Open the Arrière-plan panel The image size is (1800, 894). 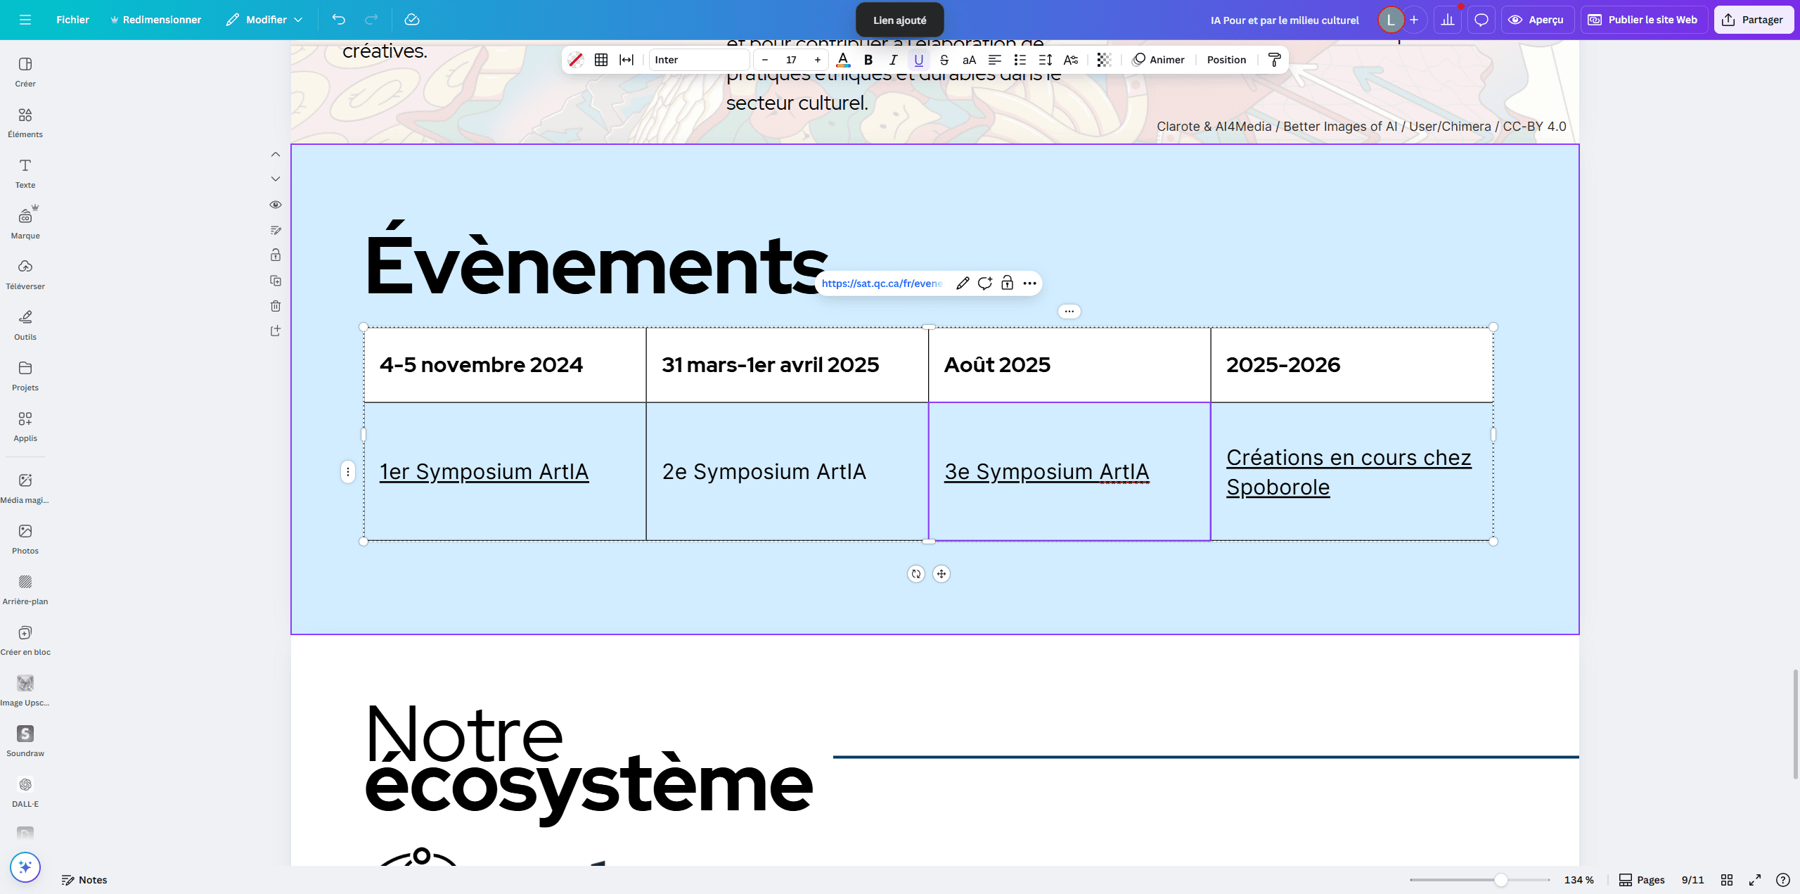(x=25, y=589)
